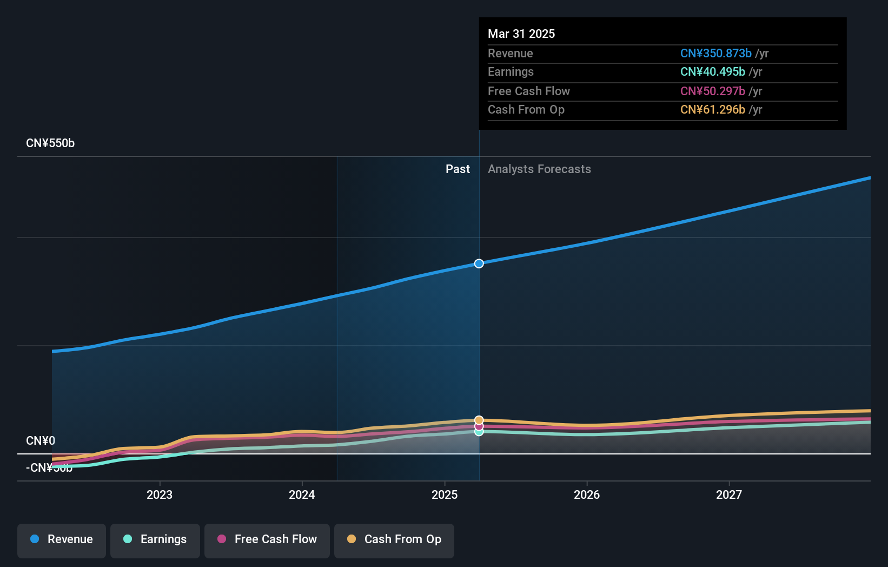Toggle the Revenue legend button
The width and height of the screenshot is (888, 567).
62,540
